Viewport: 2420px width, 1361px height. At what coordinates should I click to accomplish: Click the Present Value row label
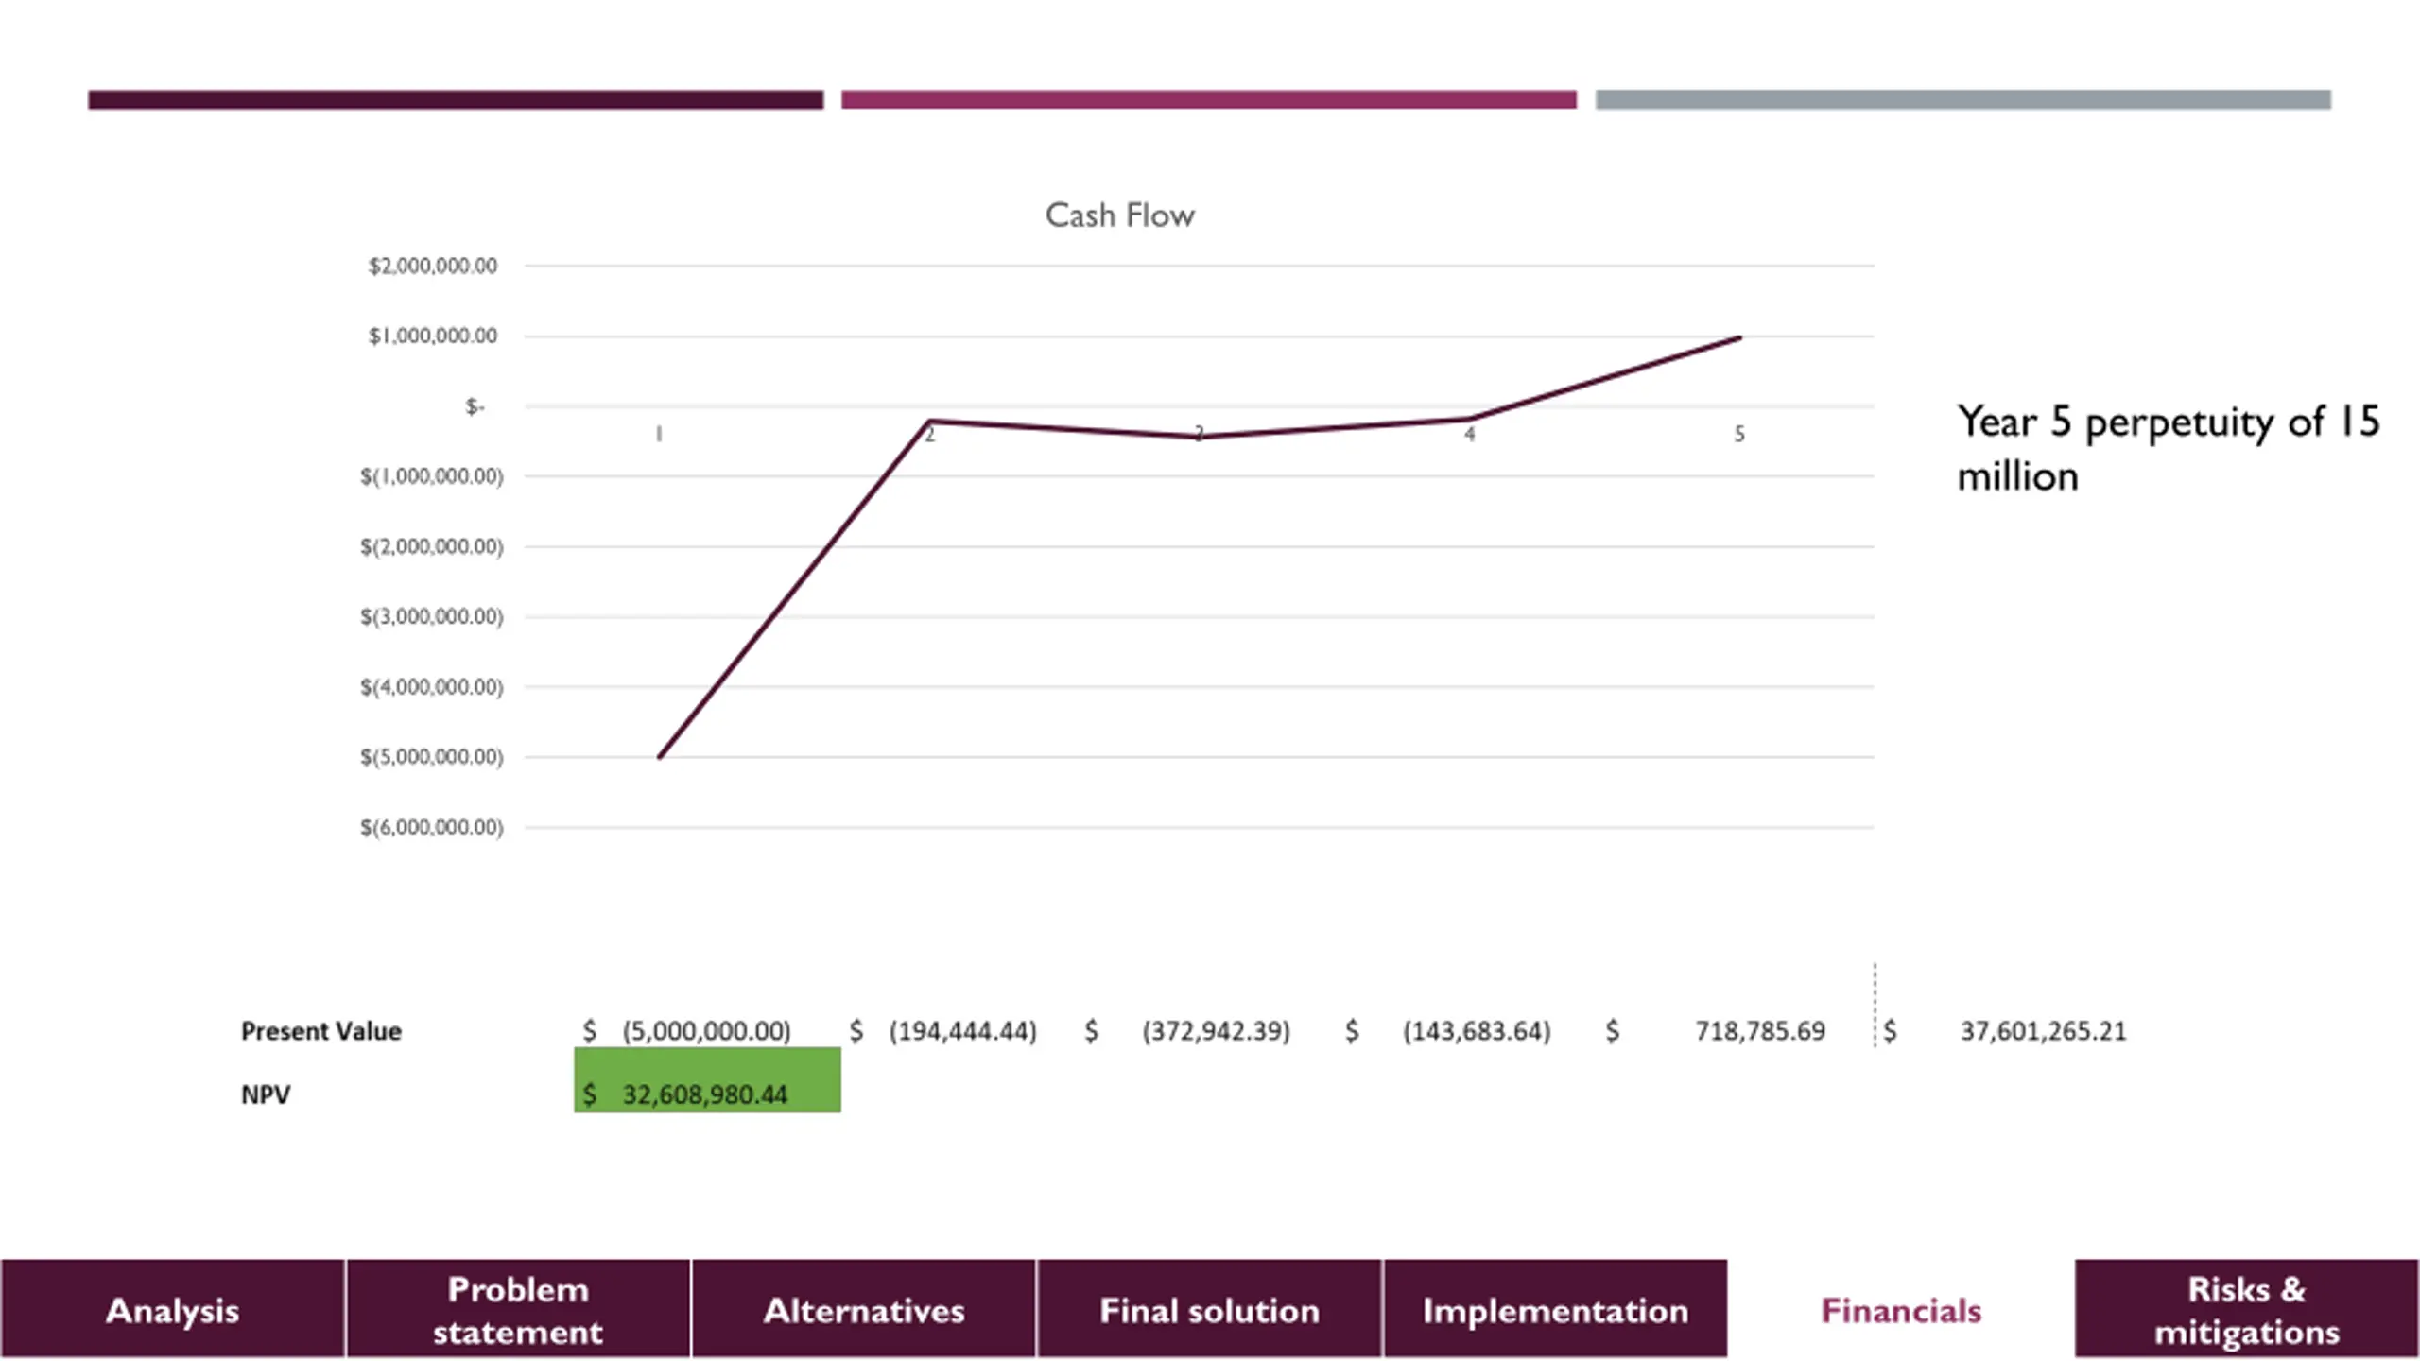(x=321, y=1031)
